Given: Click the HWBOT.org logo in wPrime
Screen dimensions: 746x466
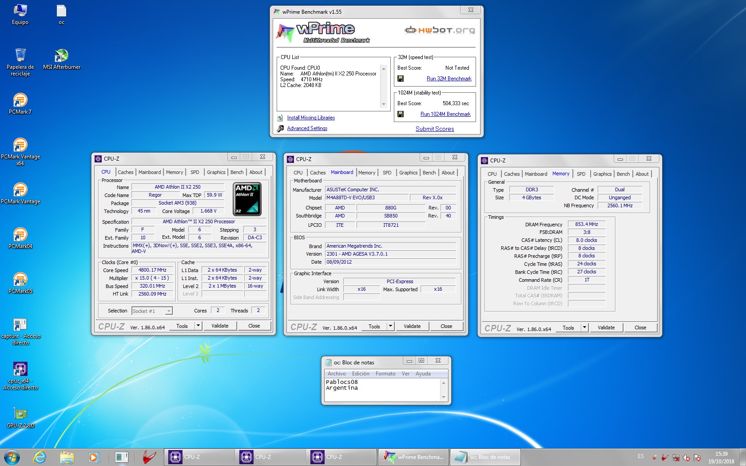Looking at the screenshot, I should tap(440, 30).
